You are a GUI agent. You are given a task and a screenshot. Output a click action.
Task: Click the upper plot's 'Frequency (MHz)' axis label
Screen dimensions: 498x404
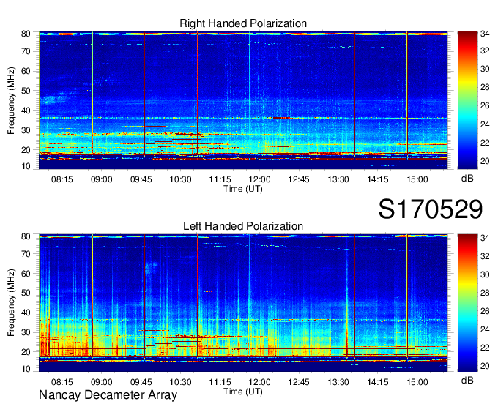[11, 100]
